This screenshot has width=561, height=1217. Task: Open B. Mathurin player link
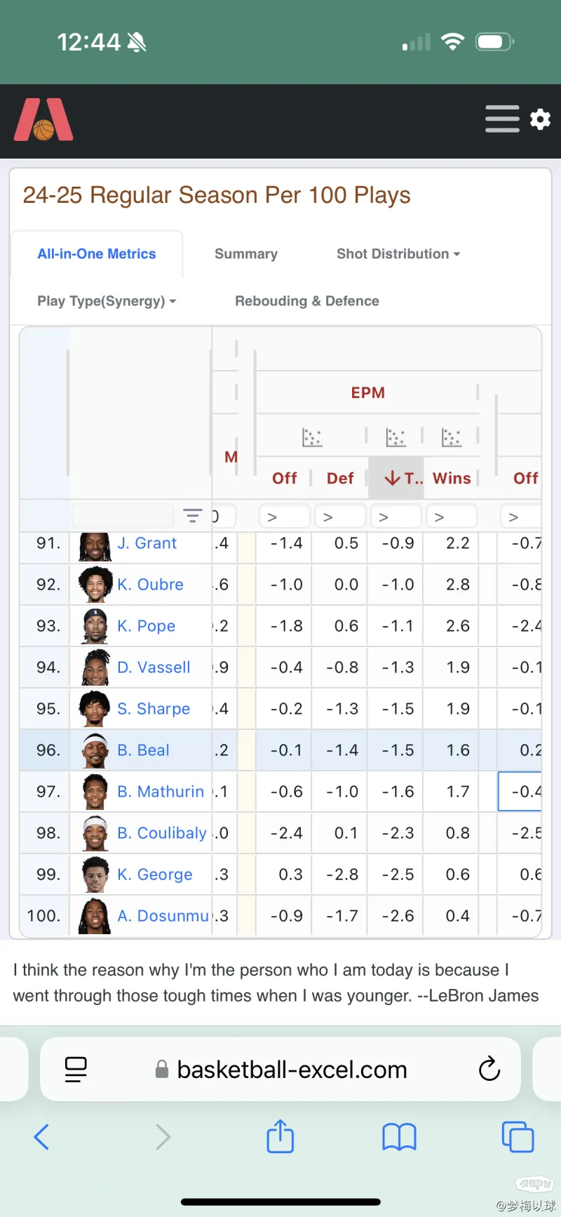click(161, 792)
